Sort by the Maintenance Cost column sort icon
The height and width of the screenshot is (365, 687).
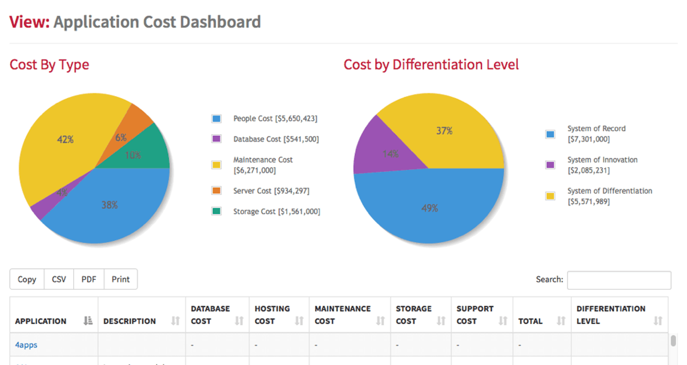pos(380,321)
